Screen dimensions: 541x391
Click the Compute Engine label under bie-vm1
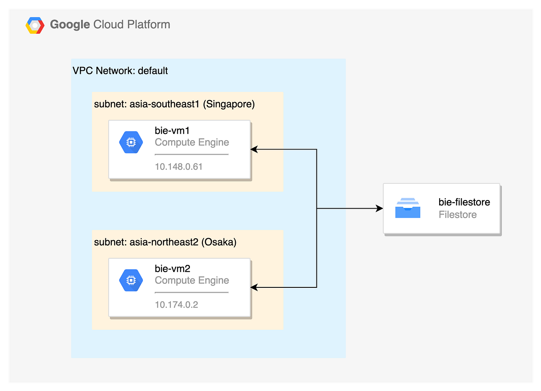[x=192, y=142]
